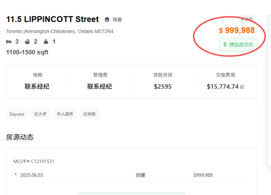Select the 近大学 tag

click(40, 114)
